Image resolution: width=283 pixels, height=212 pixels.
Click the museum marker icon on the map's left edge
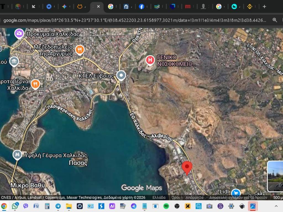14,61
